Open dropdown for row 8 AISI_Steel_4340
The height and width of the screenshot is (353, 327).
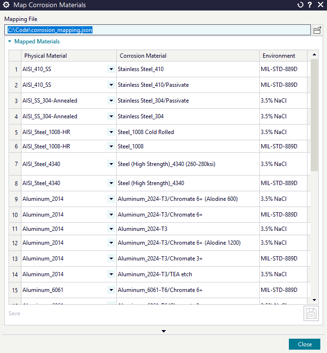pos(111,183)
